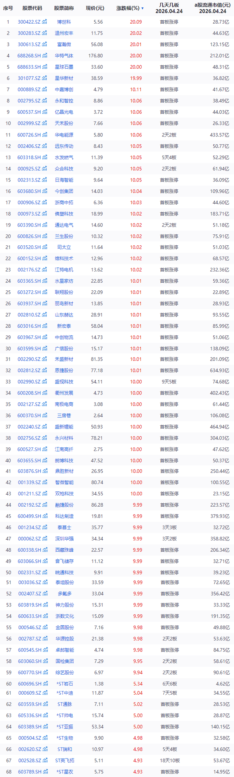
Task: Open chart icon next to 002528.SZ
Action: 44,760
